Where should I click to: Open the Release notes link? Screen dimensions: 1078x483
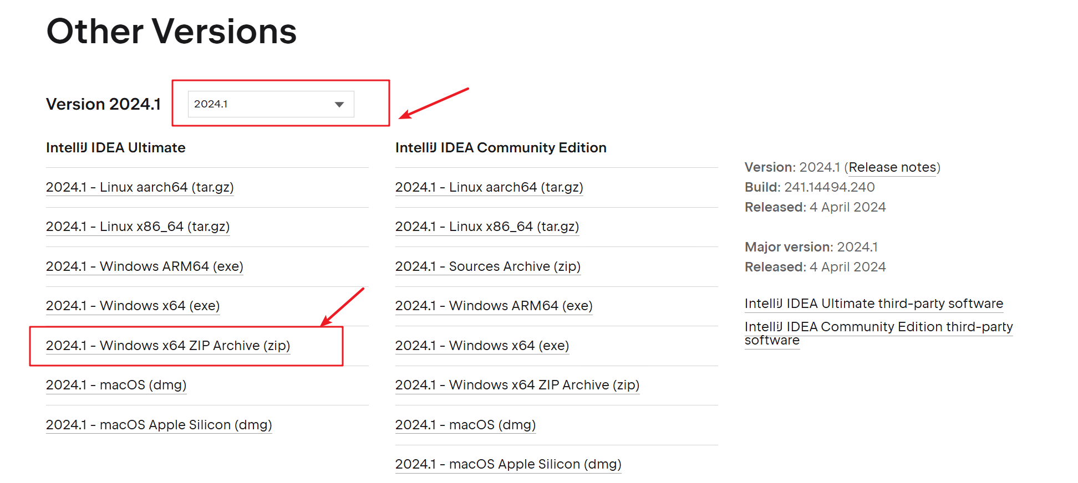(x=892, y=167)
